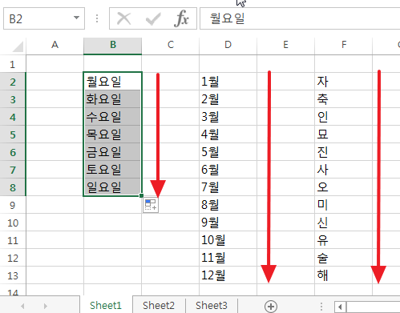Switch to Sheet2 tab

pyautogui.click(x=159, y=305)
